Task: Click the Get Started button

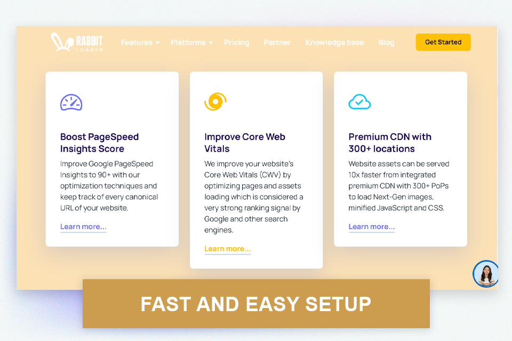Action: click(x=443, y=42)
